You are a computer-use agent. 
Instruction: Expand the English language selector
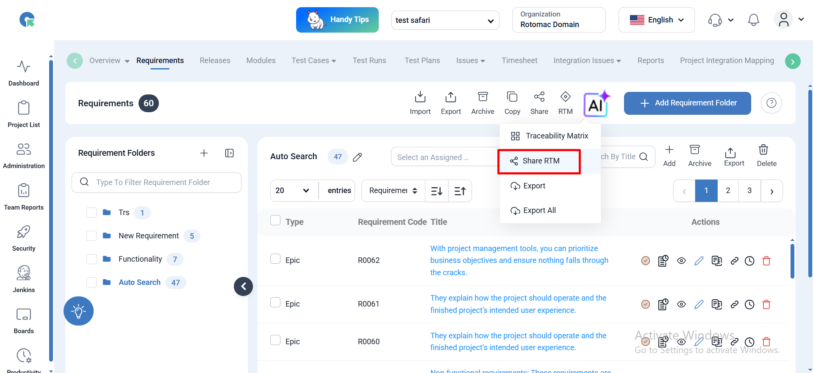click(x=656, y=20)
